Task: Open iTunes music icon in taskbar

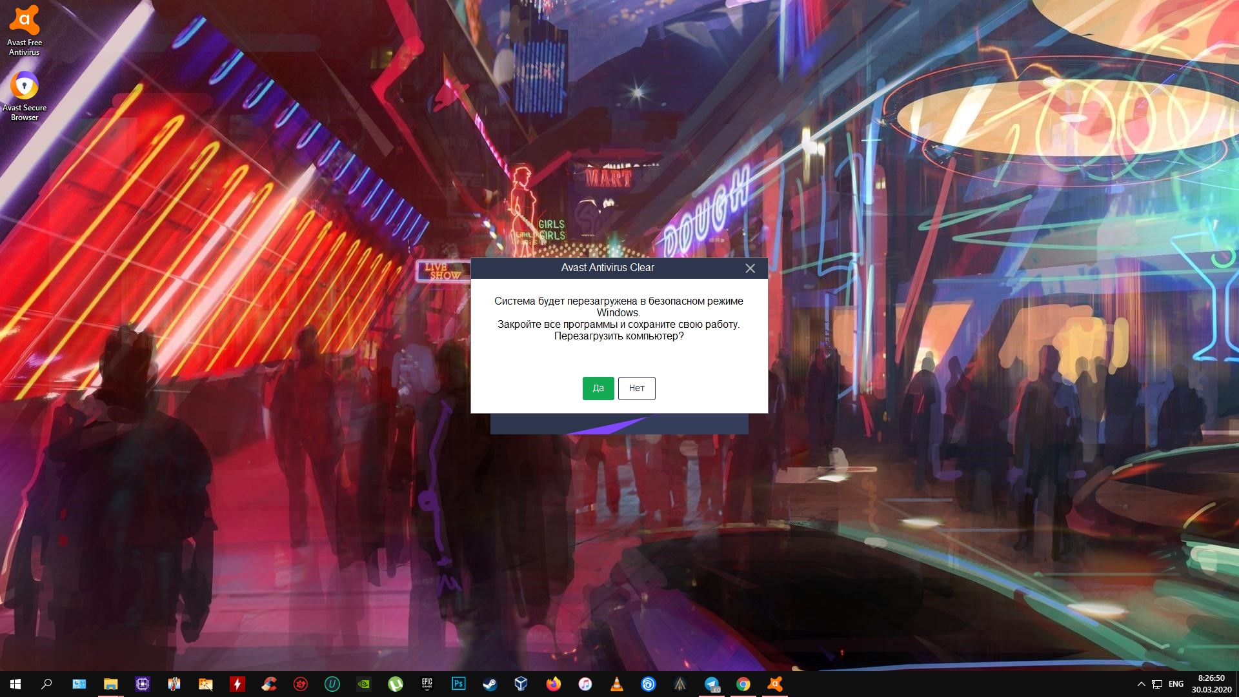Action: pos(585,684)
